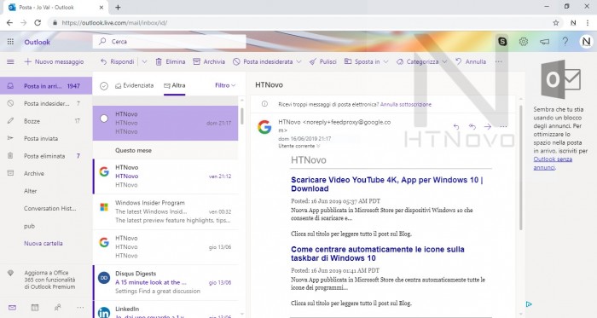This screenshot has width=597, height=318.
Task: Expand the Filtro dropdown
Action: (x=225, y=85)
